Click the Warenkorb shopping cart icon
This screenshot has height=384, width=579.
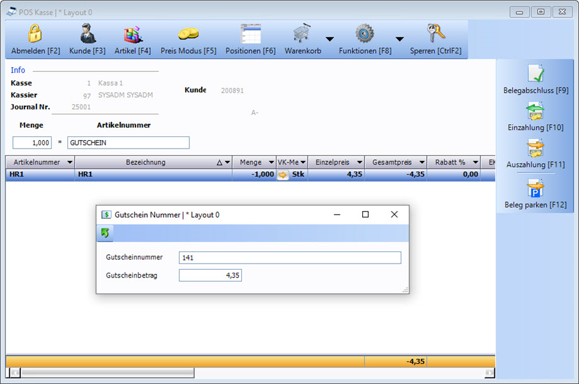coord(302,34)
